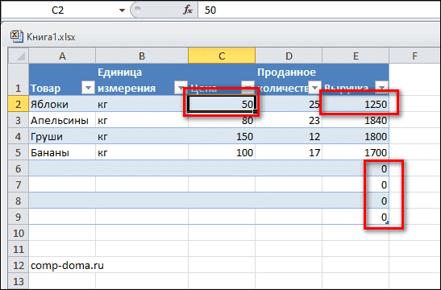Click the Excel workbook icon beside Книга1.xlsx

[x=17, y=36]
